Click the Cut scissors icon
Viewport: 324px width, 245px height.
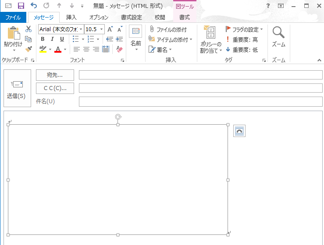point(28,29)
